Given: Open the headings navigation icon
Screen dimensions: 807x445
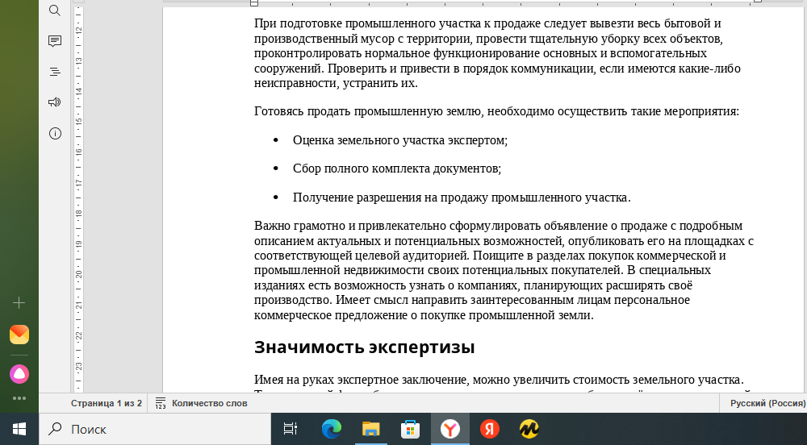Looking at the screenshot, I should pyautogui.click(x=55, y=72).
